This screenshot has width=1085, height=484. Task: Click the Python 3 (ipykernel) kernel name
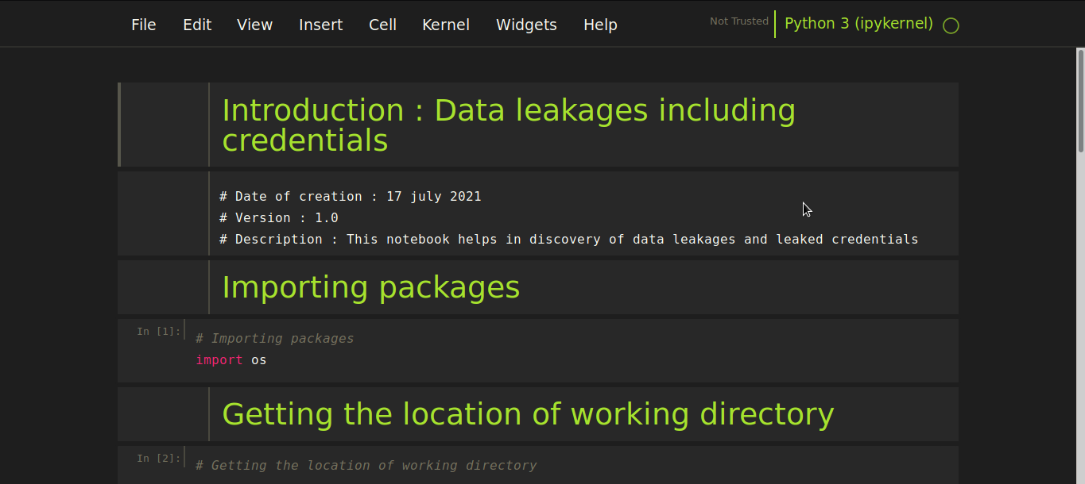coord(858,23)
